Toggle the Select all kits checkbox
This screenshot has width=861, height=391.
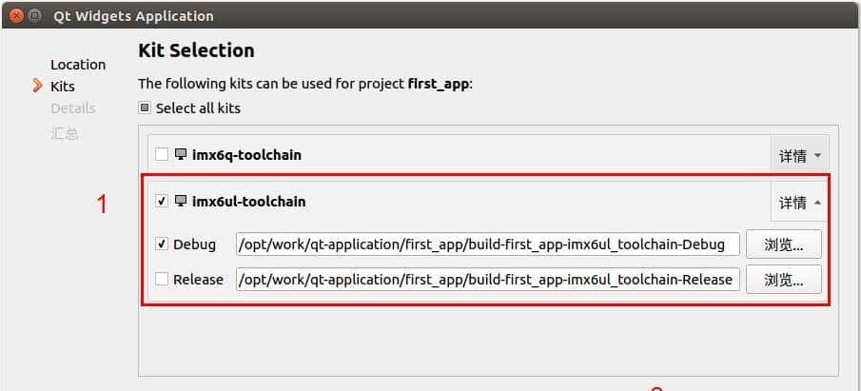pos(145,108)
